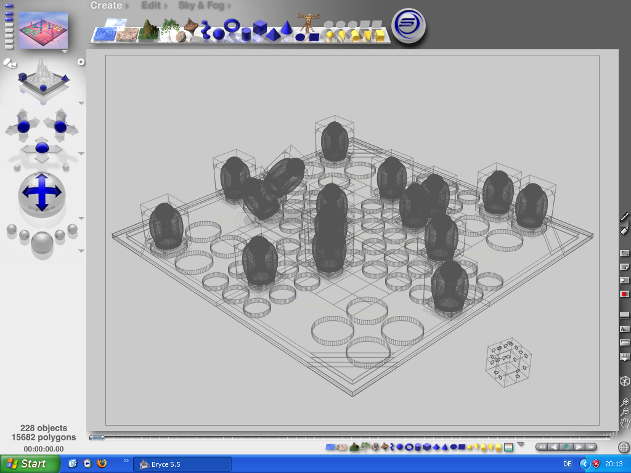Create a cylinder primitive

[x=246, y=34]
